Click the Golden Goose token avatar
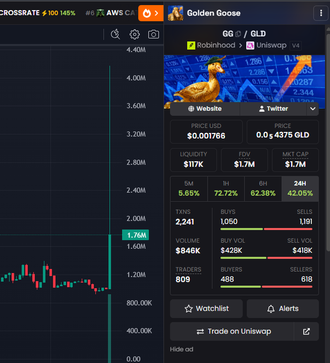Viewport: 330px width, 363px height. pos(175,13)
